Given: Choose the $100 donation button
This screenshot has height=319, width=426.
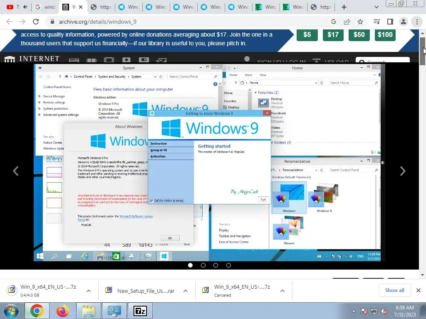Looking at the screenshot, I should (385, 35).
